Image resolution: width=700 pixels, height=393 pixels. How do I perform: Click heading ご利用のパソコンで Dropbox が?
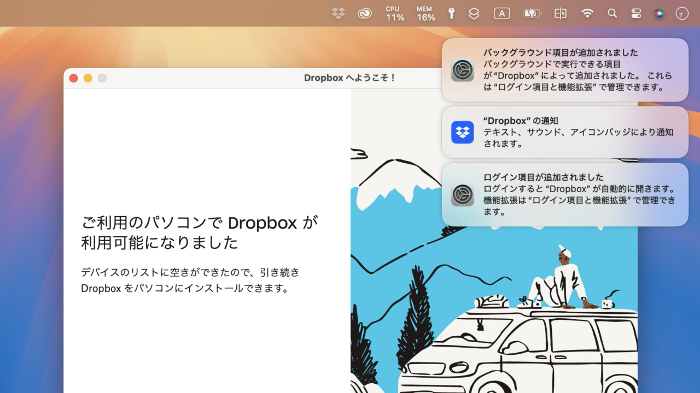click(x=200, y=223)
